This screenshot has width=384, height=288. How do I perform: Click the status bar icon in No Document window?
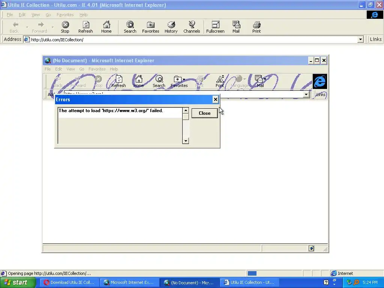(x=311, y=248)
